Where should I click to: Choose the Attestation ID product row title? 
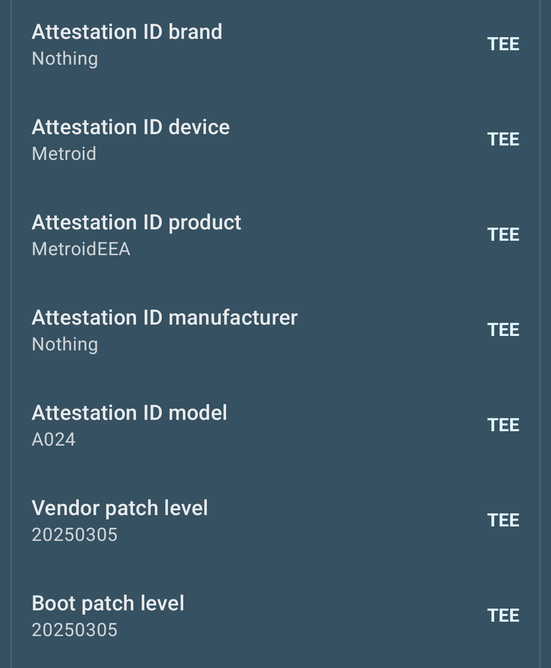pos(136,222)
